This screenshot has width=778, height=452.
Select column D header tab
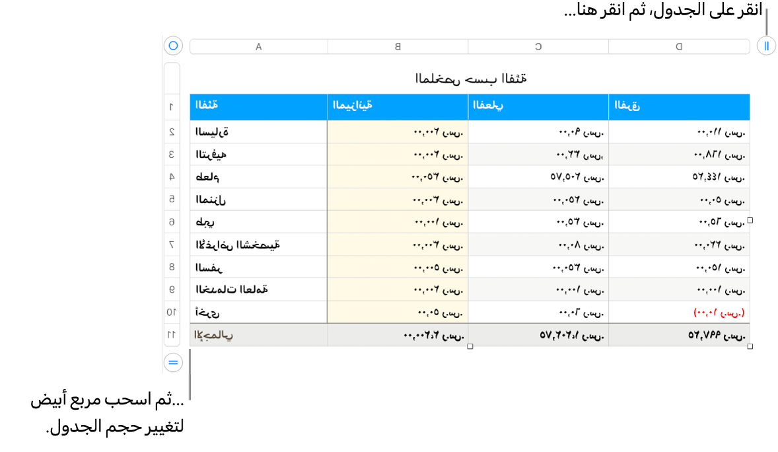[x=679, y=47]
